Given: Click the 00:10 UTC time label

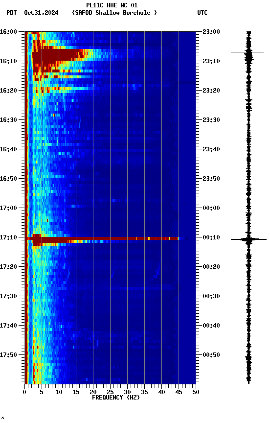Looking at the screenshot, I should [x=211, y=237].
